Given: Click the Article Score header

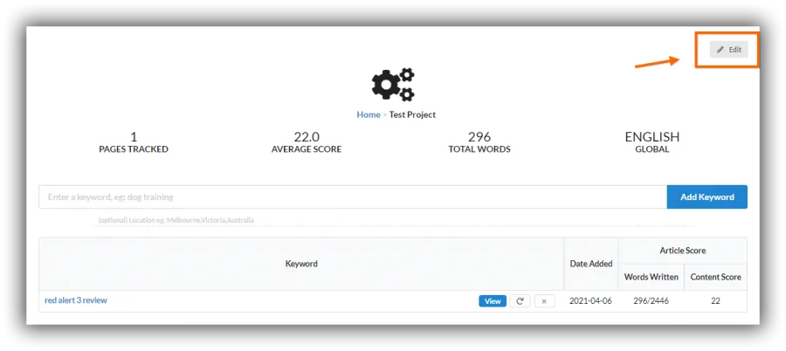Looking at the screenshot, I should (682, 251).
